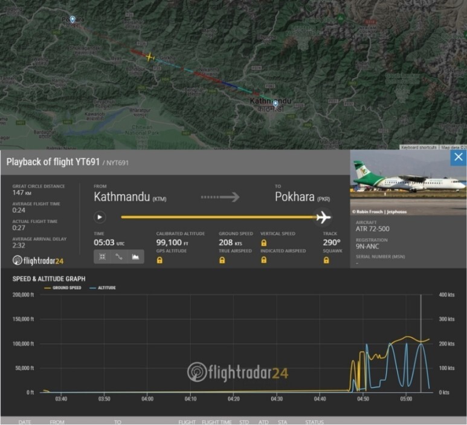Click the Squawk lock icon
467x425 pixels.
click(x=326, y=260)
